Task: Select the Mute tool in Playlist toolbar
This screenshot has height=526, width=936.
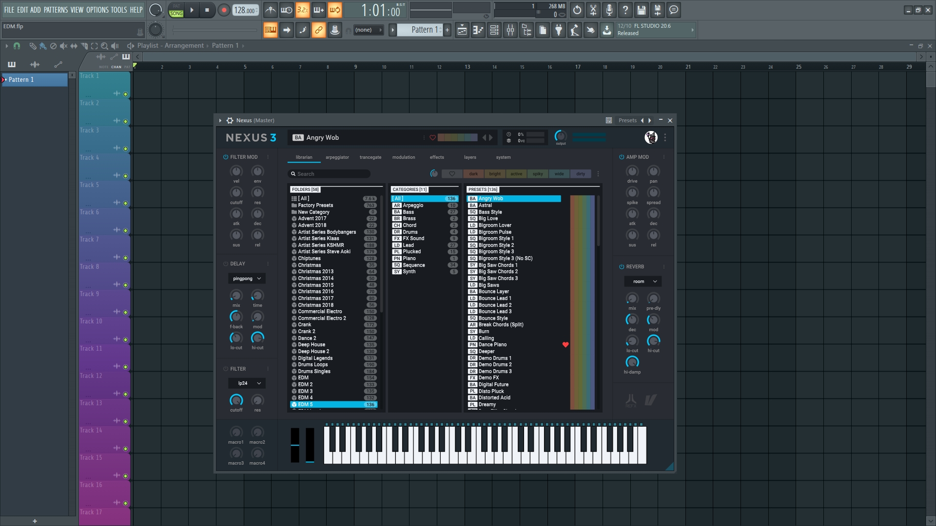Action: point(63,46)
